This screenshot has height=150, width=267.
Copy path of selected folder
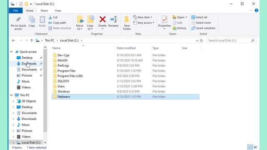(x=57, y=23)
